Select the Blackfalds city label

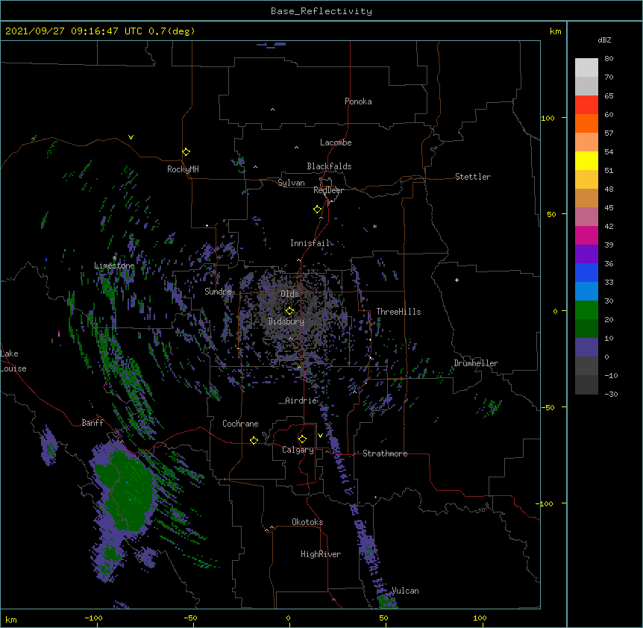(x=329, y=166)
